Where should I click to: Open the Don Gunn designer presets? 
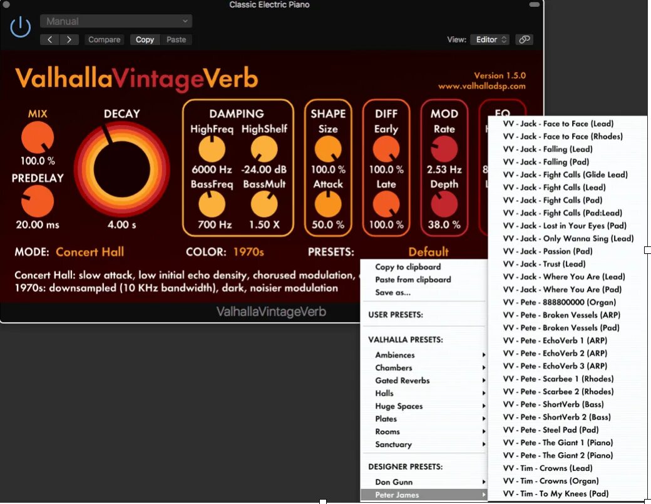[x=424, y=482]
